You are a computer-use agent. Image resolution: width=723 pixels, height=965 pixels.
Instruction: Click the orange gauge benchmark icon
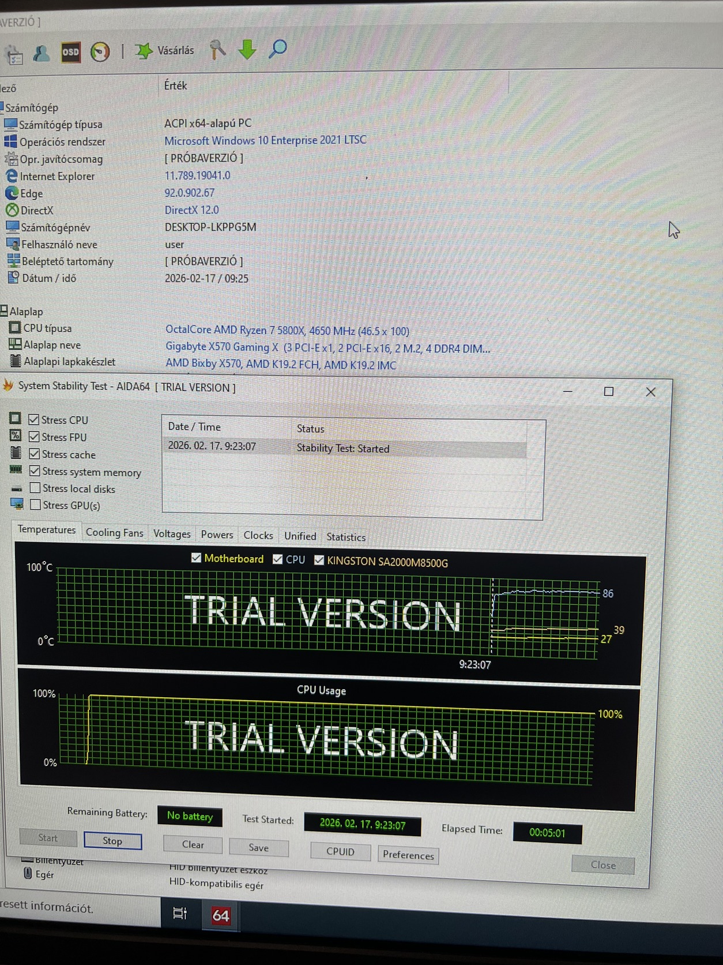point(100,52)
